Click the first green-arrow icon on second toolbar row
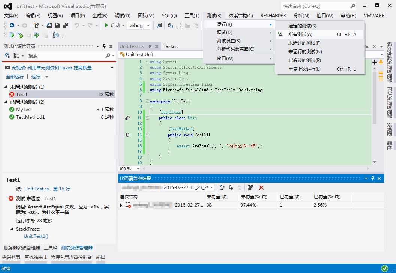The image size is (396, 273). click(11, 35)
